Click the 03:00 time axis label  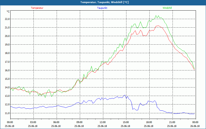tap(33, 122)
